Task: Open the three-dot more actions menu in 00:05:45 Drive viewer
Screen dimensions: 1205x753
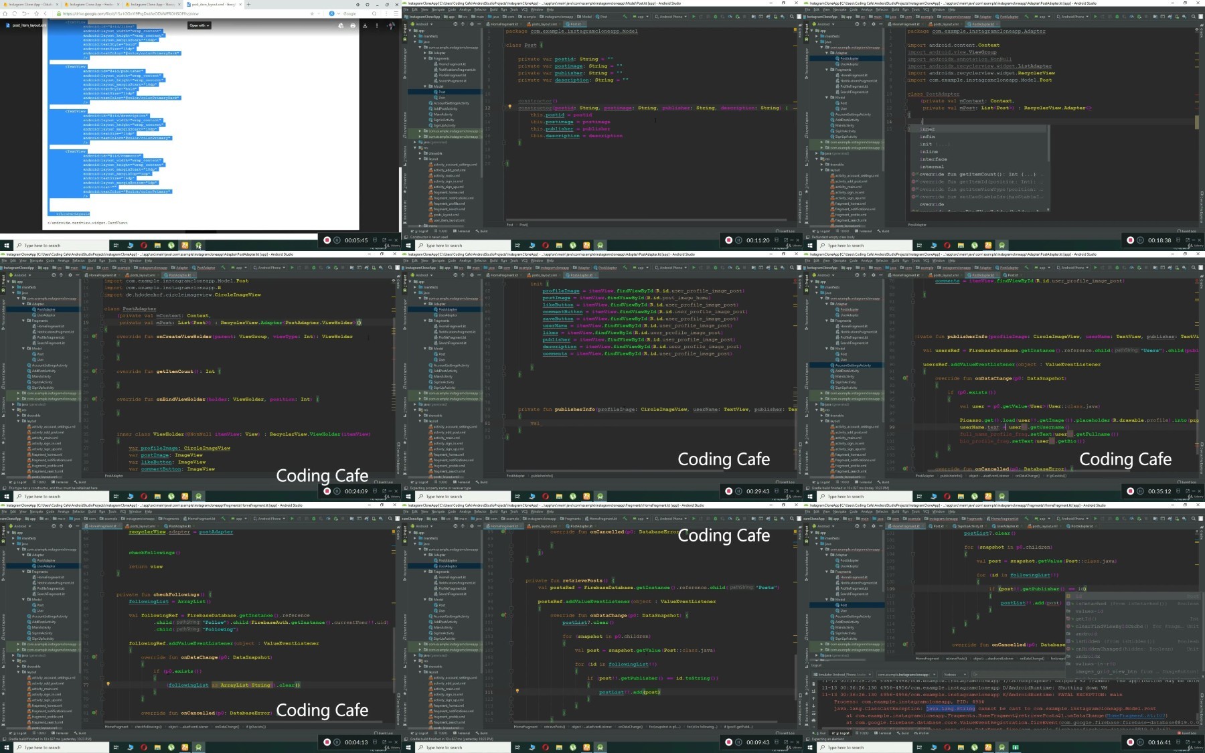Action: coord(377,25)
